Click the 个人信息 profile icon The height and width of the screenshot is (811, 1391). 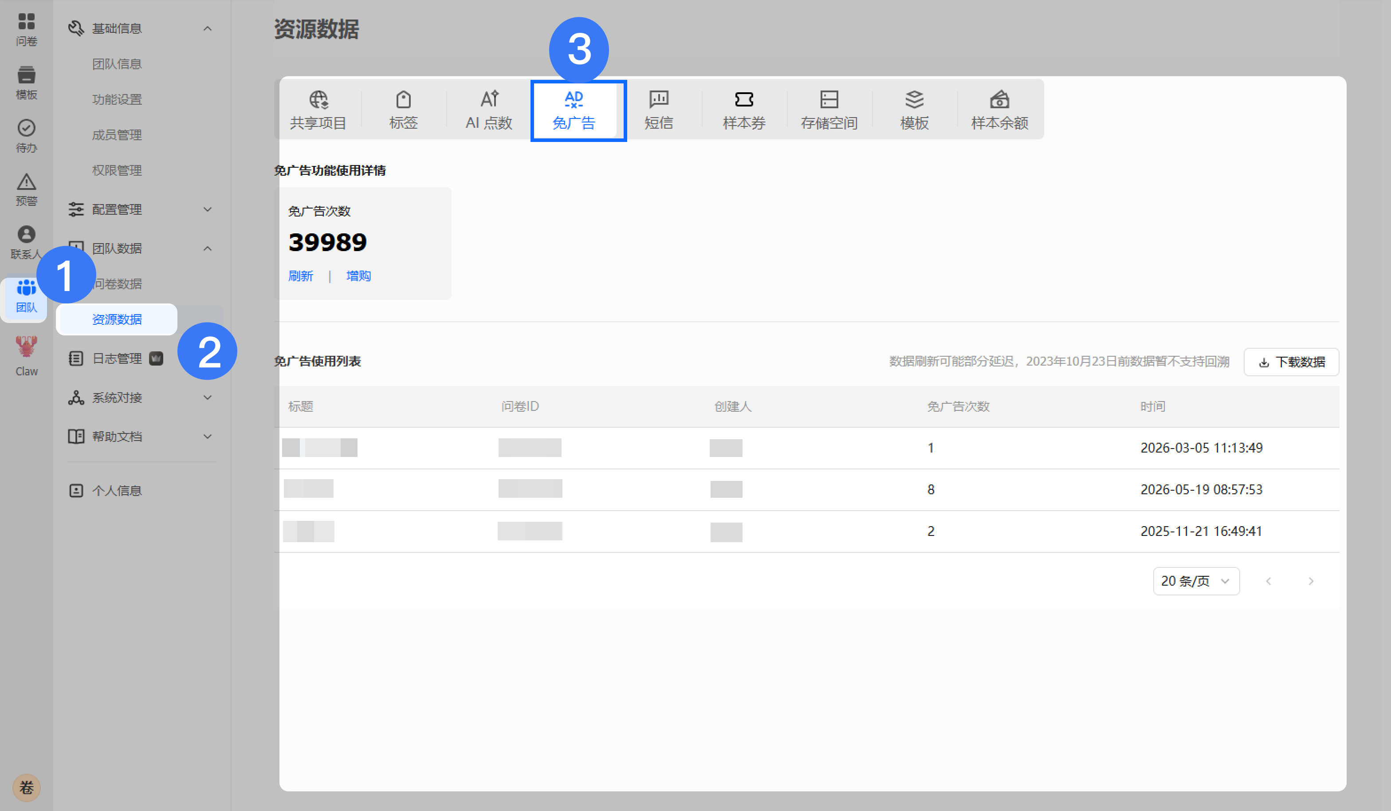pos(75,490)
